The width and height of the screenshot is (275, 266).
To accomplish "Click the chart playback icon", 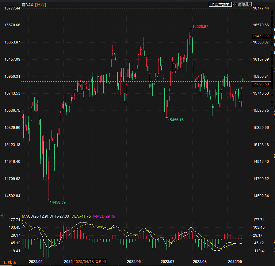I will 245,4.
